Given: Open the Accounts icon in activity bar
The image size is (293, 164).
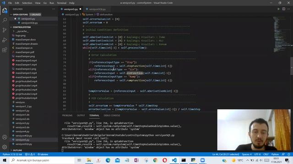Looking at the screenshot, I should click(x=5, y=137).
